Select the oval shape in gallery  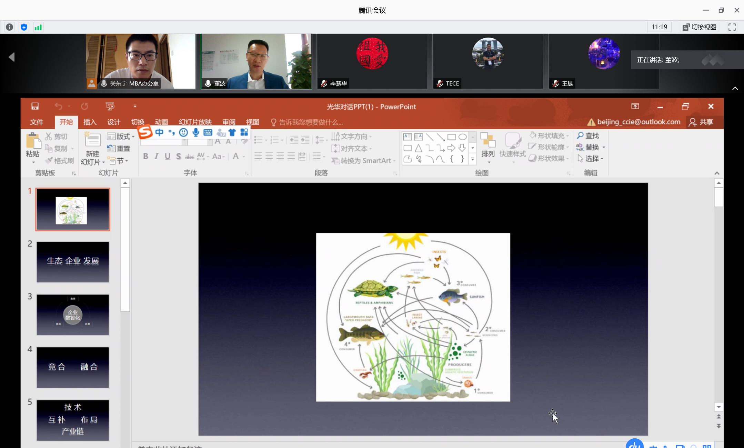point(462,137)
